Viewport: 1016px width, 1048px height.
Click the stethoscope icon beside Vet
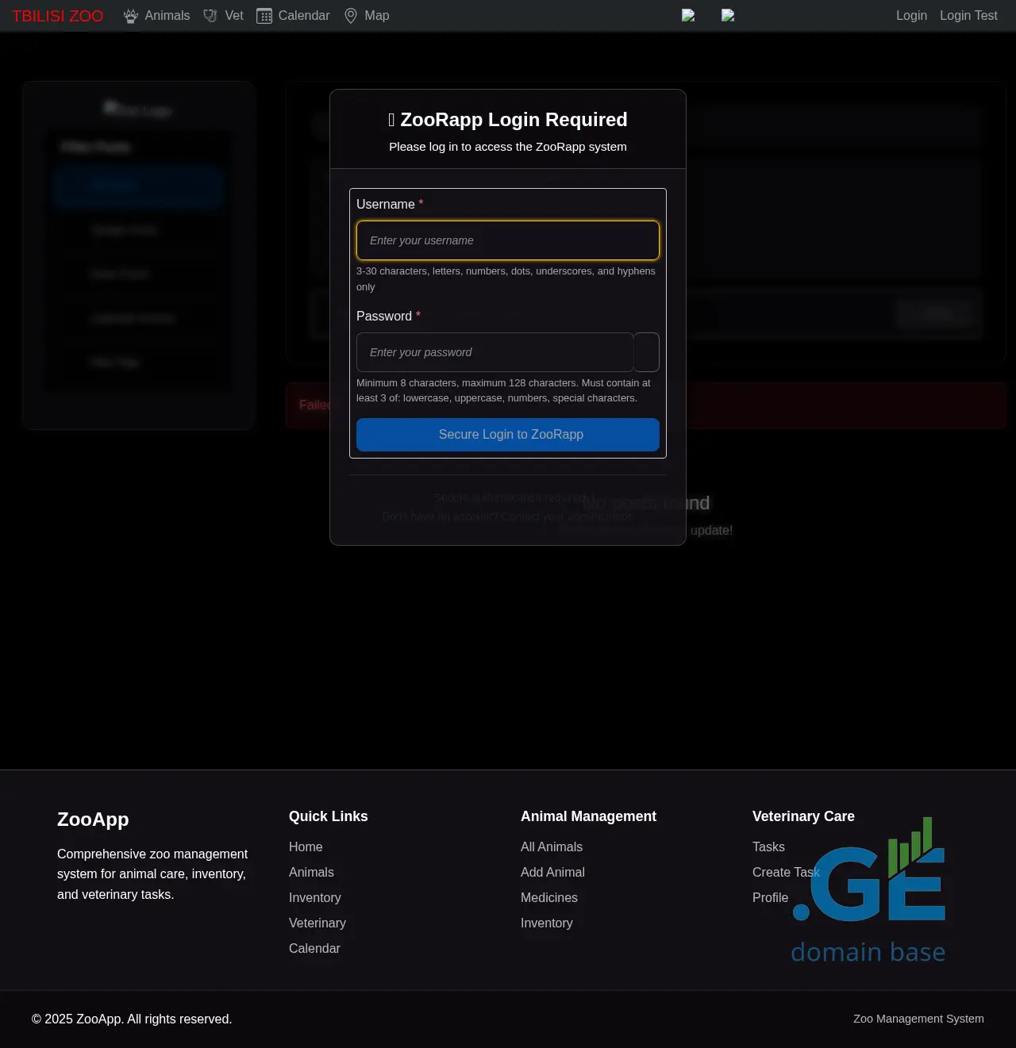210,16
